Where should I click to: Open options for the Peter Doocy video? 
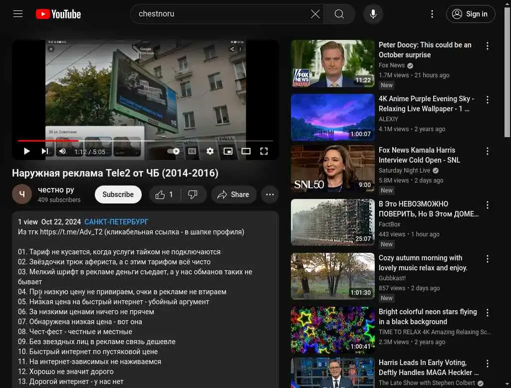(487, 46)
